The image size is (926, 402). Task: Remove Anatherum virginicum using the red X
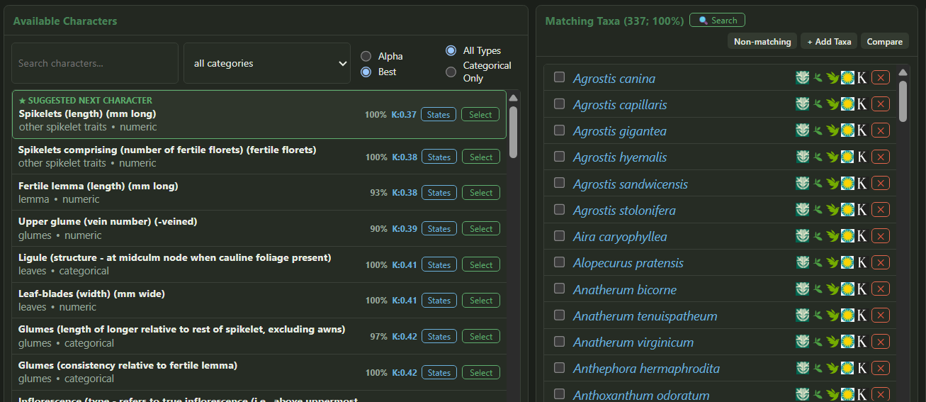tap(880, 342)
